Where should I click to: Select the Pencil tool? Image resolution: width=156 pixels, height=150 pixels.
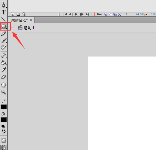pyautogui.click(x=4, y=34)
